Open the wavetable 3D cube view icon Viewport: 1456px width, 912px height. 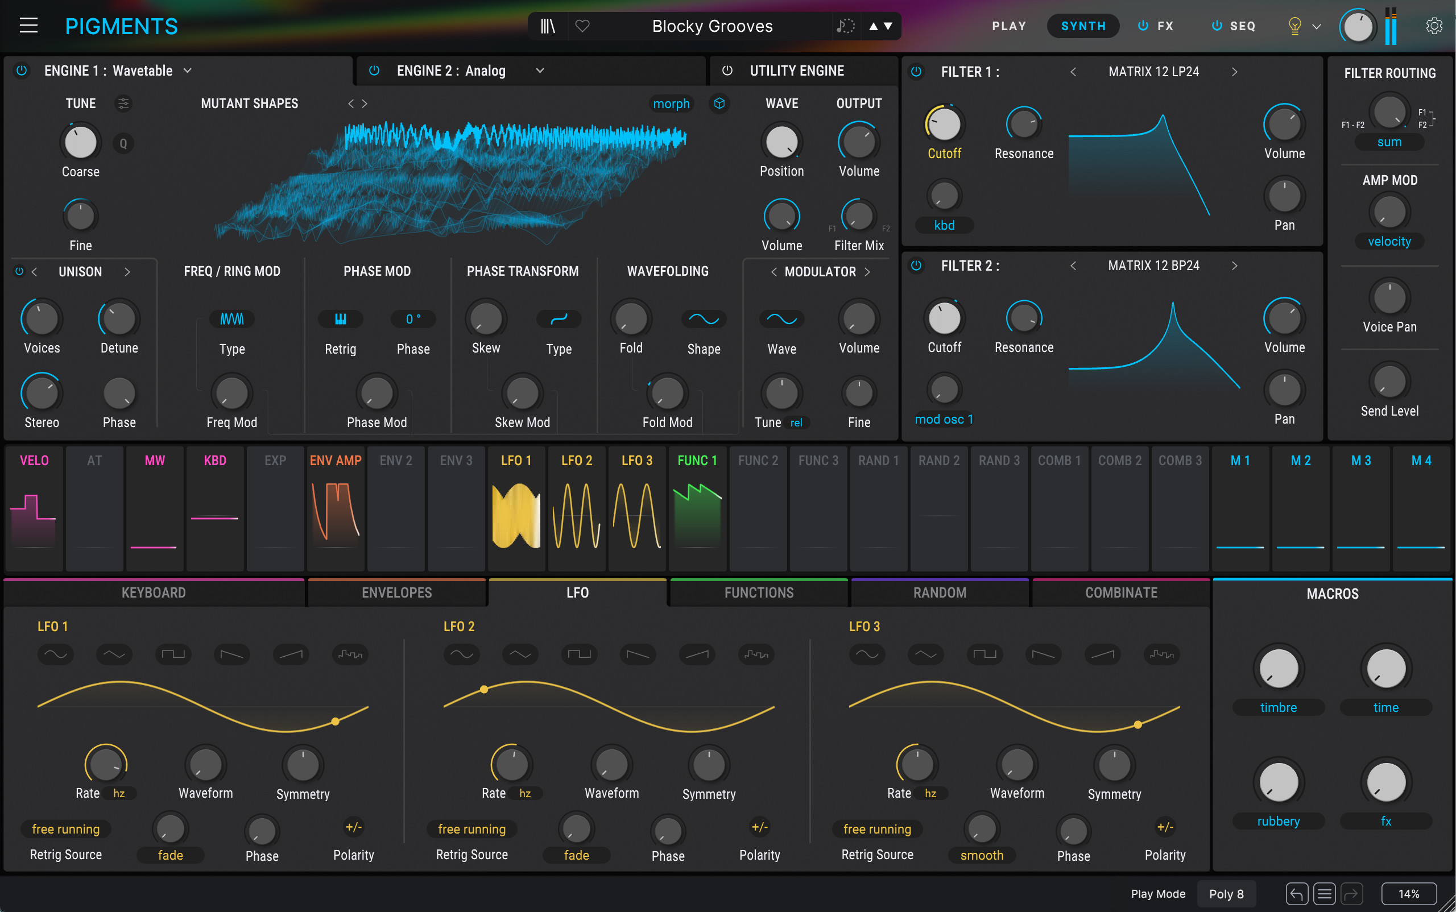719,103
